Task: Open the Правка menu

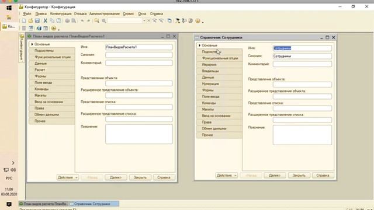Action: 41,14
